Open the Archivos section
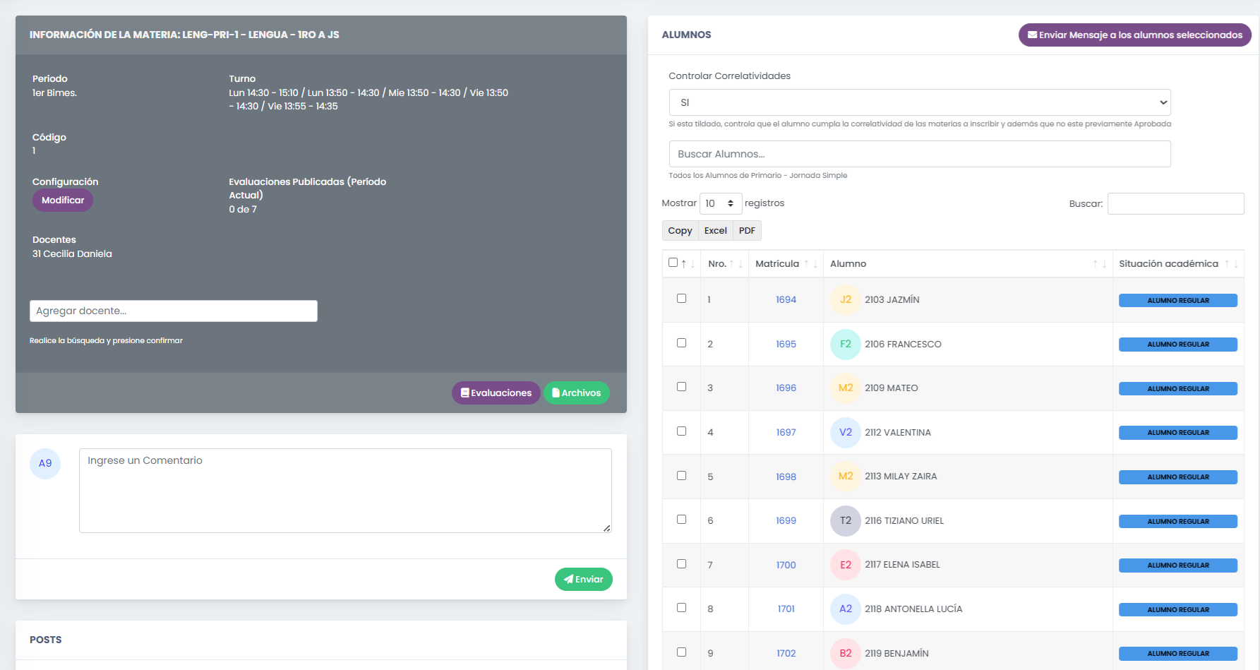This screenshot has width=1260, height=670. click(576, 393)
